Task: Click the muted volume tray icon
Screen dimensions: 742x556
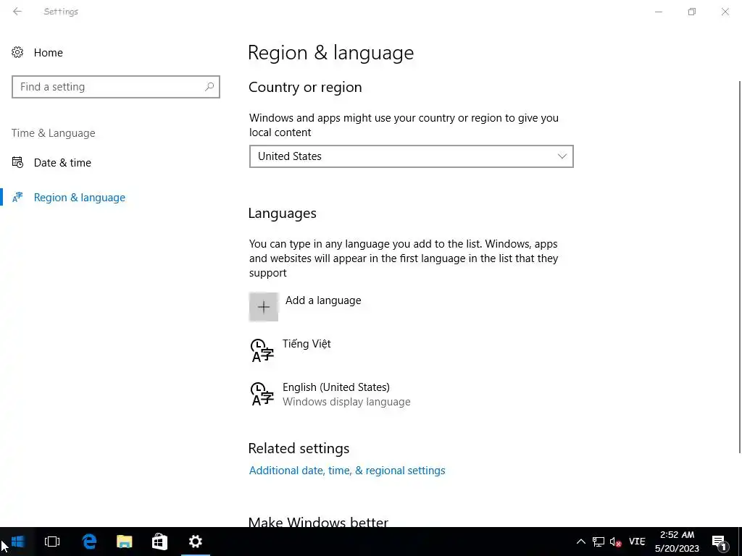Action: pyautogui.click(x=615, y=542)
